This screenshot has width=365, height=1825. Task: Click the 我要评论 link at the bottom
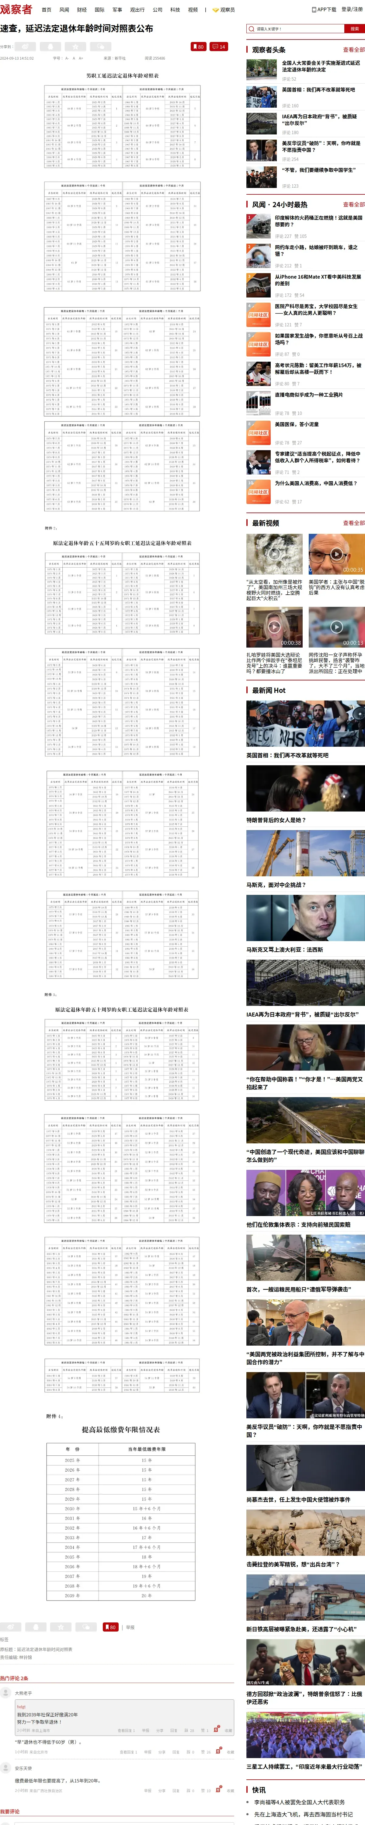point(10,1812)
